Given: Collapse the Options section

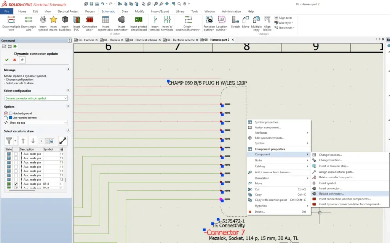Looking at the screenshot, I should pos(68,106).
